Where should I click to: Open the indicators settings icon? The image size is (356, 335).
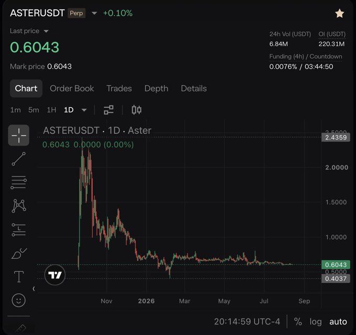tap(108, 110)
